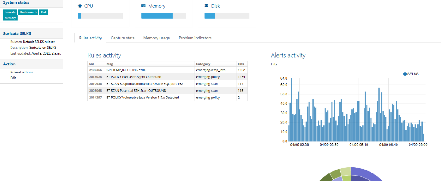Click 'GPL ICMP_INFO PING *NIX' message
This screenshot has height=181, width=441.
pyautogui.click(x=126, y=70)
